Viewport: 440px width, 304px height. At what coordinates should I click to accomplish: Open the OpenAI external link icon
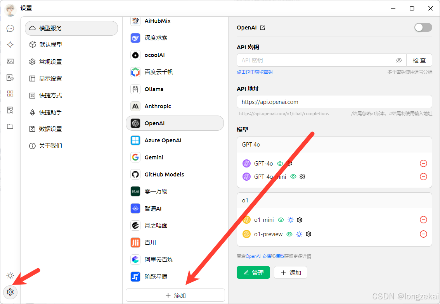pyautogui.click(x=262, y=28)
